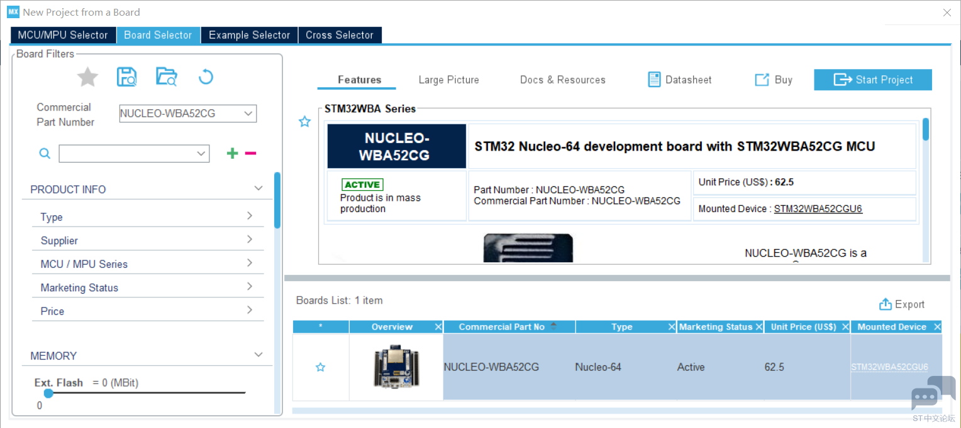This screenshot has width=961, height=428.
Task: Click the pink minus icon to remove a filter
Action: pos(250,153)
